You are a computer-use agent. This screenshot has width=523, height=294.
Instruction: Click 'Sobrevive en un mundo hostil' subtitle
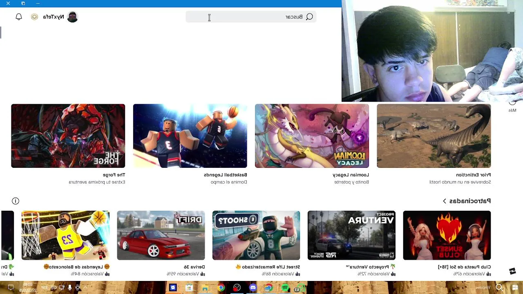pyautogui.click(x=460, y=182)
